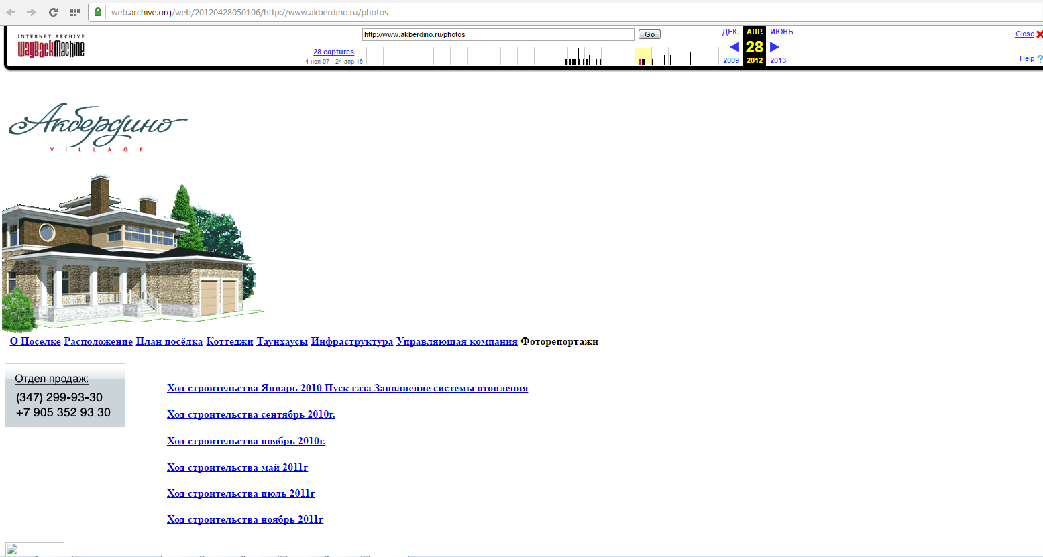Click the Отдел продаж heading
The height and width of the screenshot is (557, 1043).
(52, 379)
